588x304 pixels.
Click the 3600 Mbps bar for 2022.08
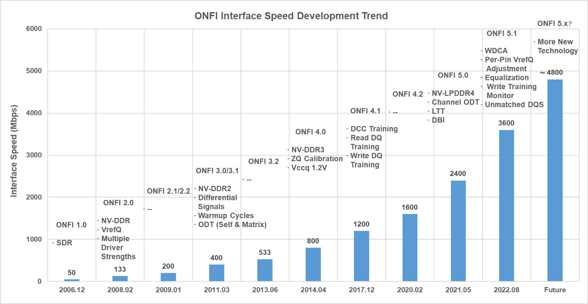pyautogui.click(x=506, y=206)
